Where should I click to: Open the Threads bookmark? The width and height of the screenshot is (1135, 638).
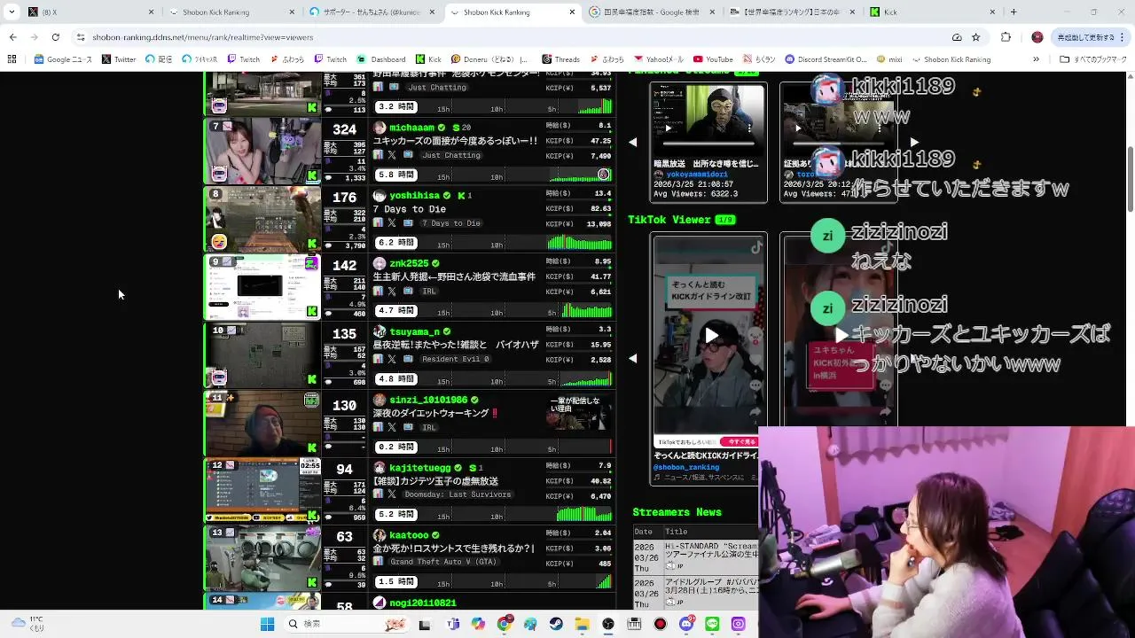(x=560, y=59)
